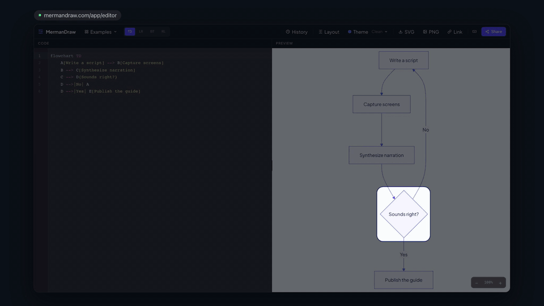
Task: Click code line 'D -->|No| A'
Action: coord(75,84)
